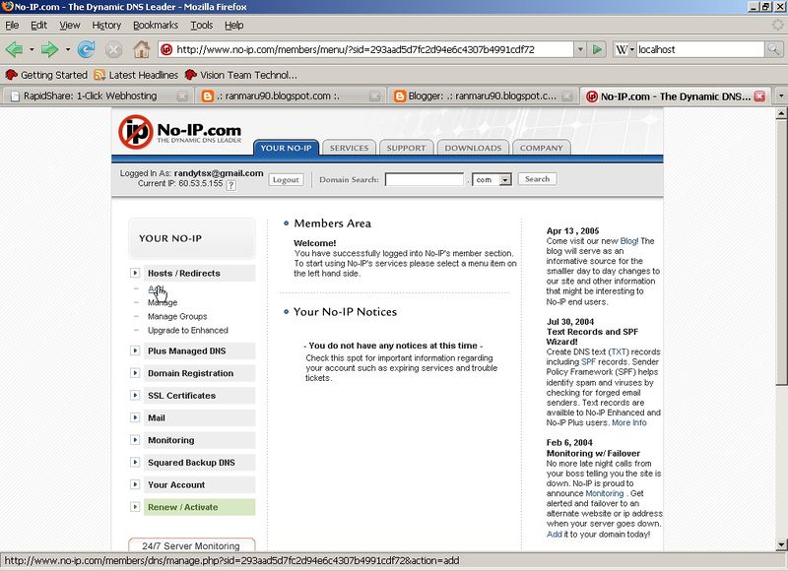
Task: Expand the SSL Certificates section arrow
Action: click(135, 395)
